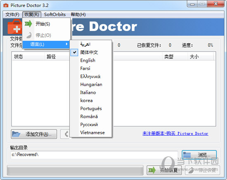The width and height of the screenshot is (227, 180).
Task: Expand the 语言(L) submenu arrow
Action: (x=66, y=44)
